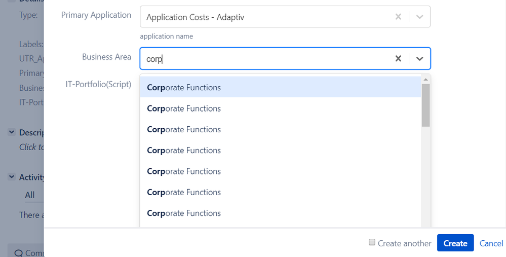Select the highlighted Corporate Functions option
The height and width of the screenshot is (257, 506).
coord(281,87)
